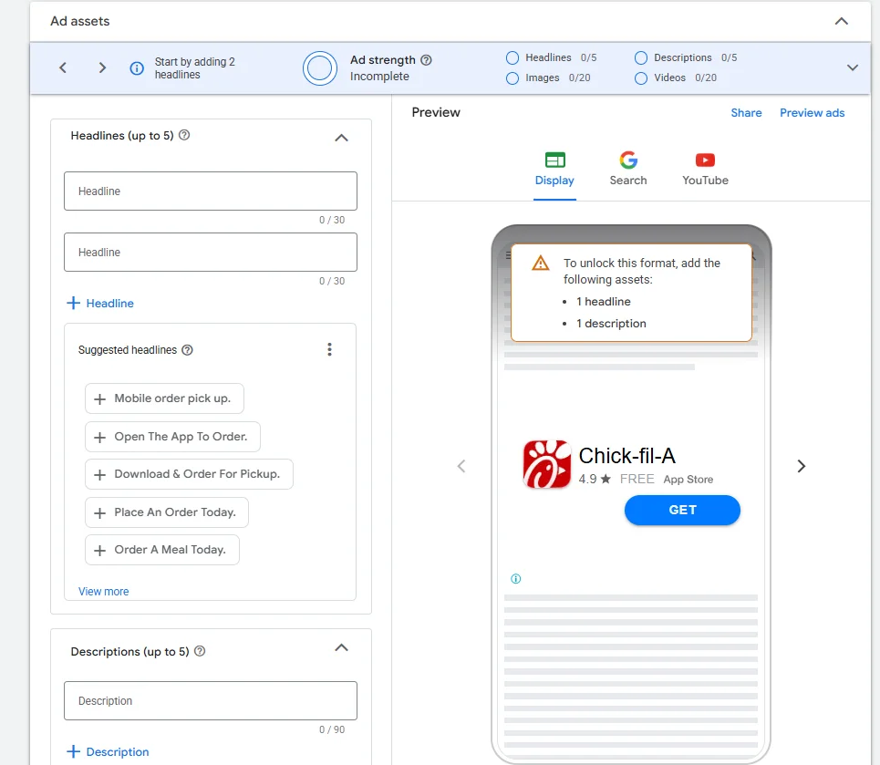Add suggestion Open The App To Order.

[173, 437]
